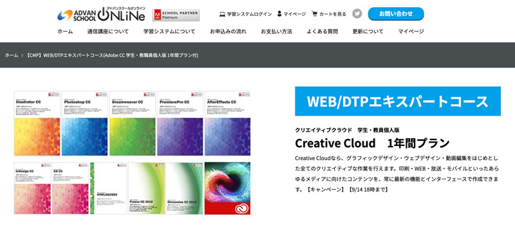Click the Advan School Online logo
515x243 pixels.
click(x=101, y=14)
